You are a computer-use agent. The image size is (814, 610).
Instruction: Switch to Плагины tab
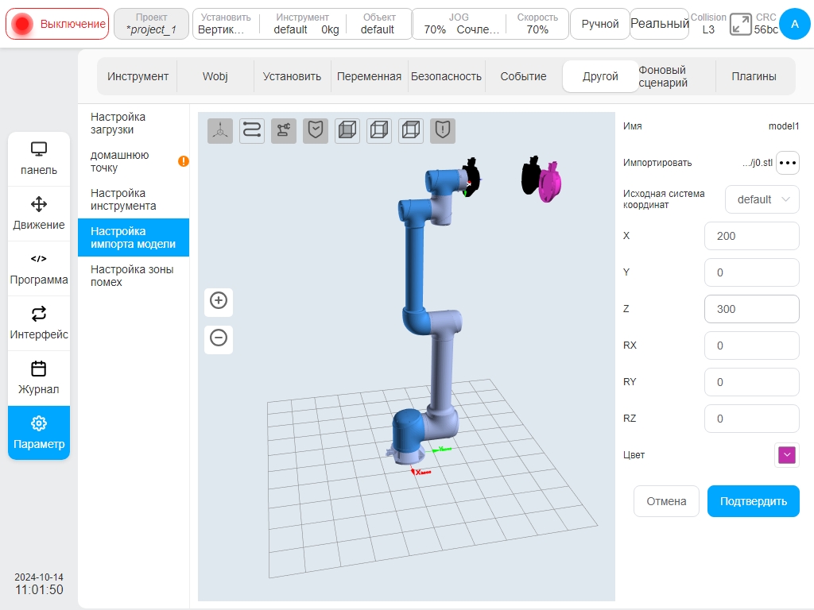(754, 76)
